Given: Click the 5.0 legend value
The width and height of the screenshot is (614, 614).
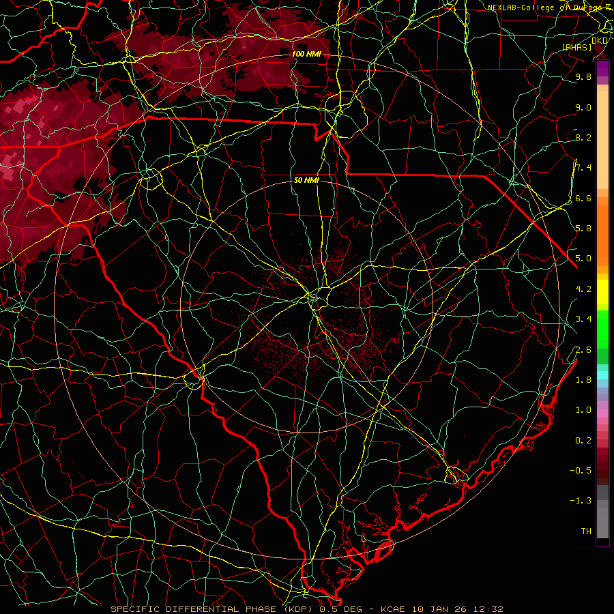Looking at the screenshot, I should point(583,259).
